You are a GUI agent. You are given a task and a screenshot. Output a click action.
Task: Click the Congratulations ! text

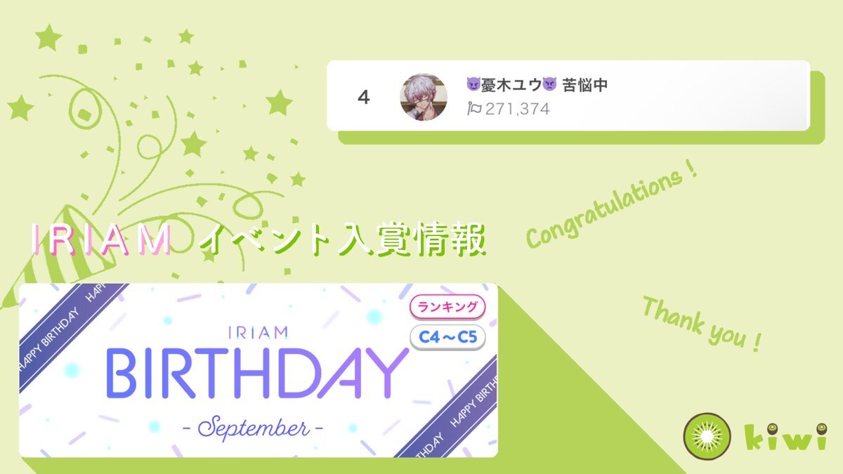612,206
